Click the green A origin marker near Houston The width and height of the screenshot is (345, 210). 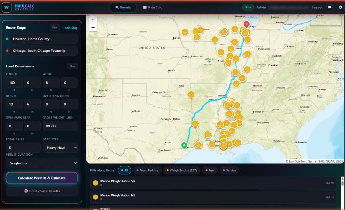(x=184, y=146)
